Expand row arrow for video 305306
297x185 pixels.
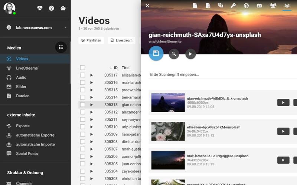tap(91, 156)
